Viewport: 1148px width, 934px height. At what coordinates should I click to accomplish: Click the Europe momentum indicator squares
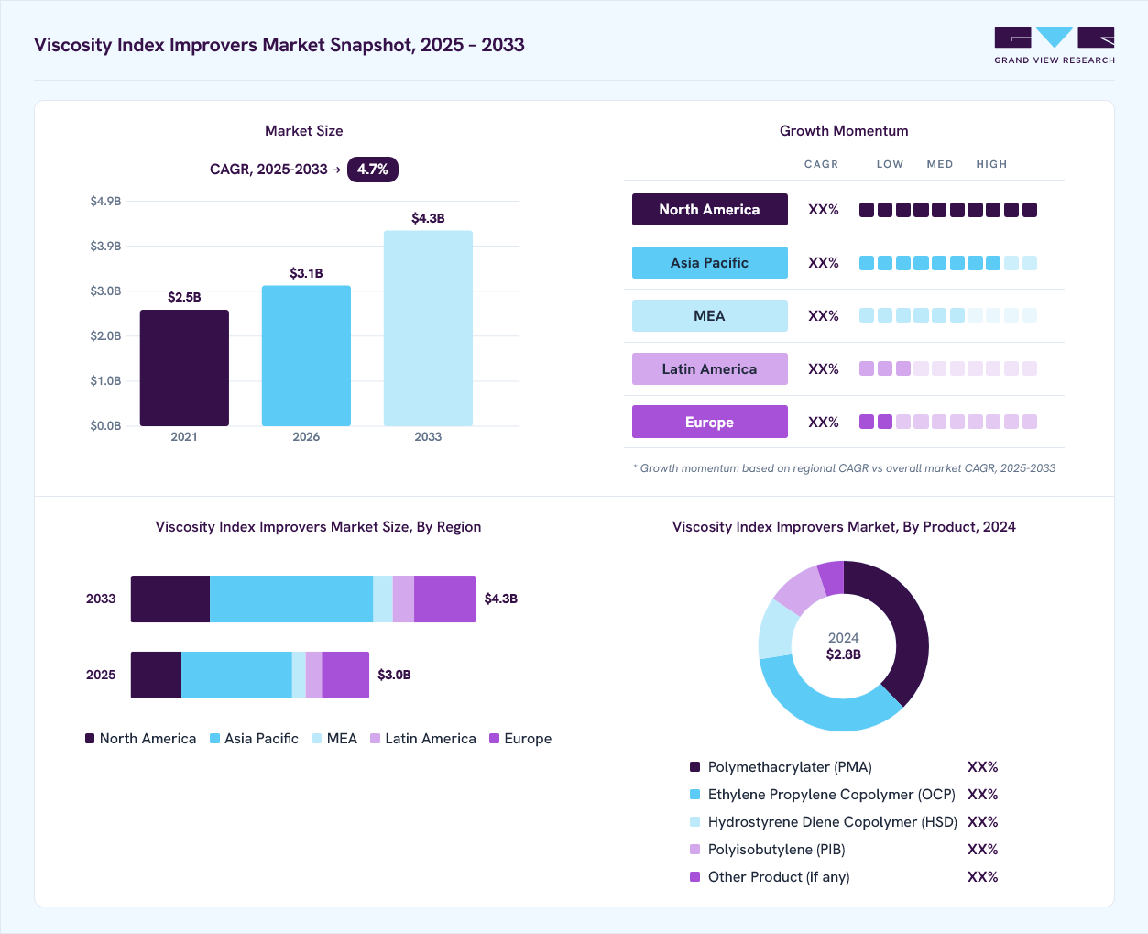pos(948,422)
